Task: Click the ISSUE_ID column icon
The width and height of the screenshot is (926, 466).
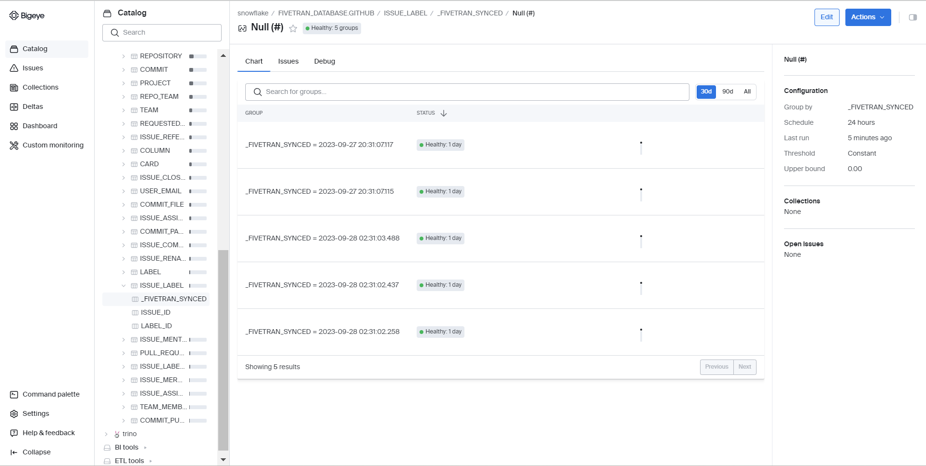Action: point(135,313)
